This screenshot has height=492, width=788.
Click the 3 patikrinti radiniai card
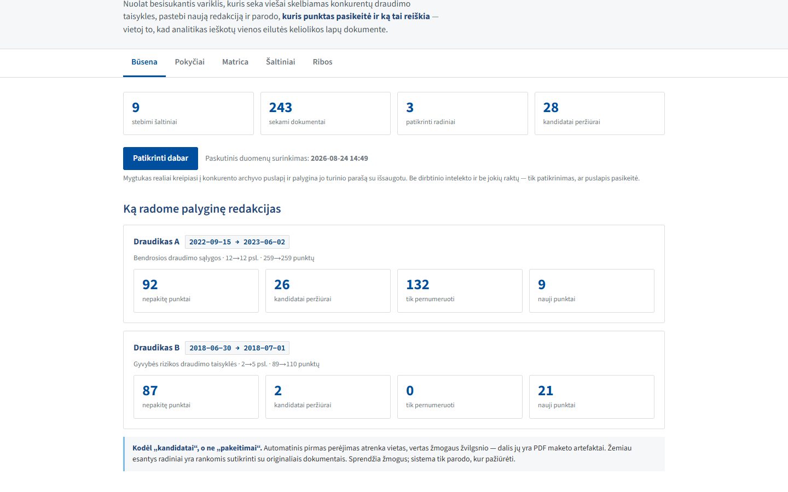[x=462, y=113]
